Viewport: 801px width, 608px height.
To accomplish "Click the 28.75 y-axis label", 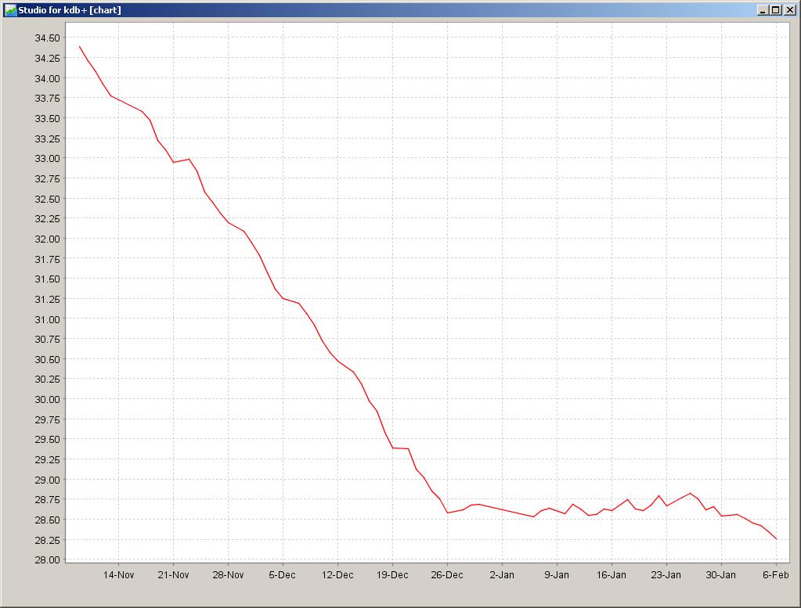I will 47,499.
